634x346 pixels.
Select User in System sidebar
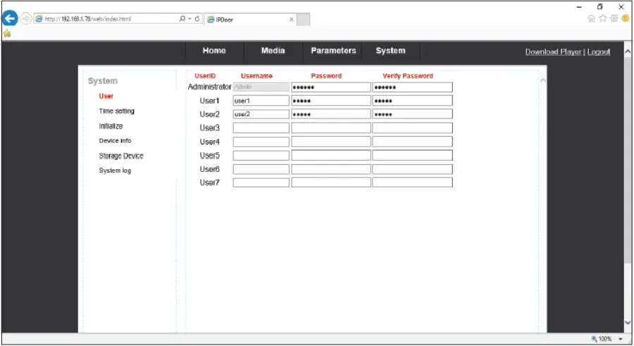pos(106,97)
